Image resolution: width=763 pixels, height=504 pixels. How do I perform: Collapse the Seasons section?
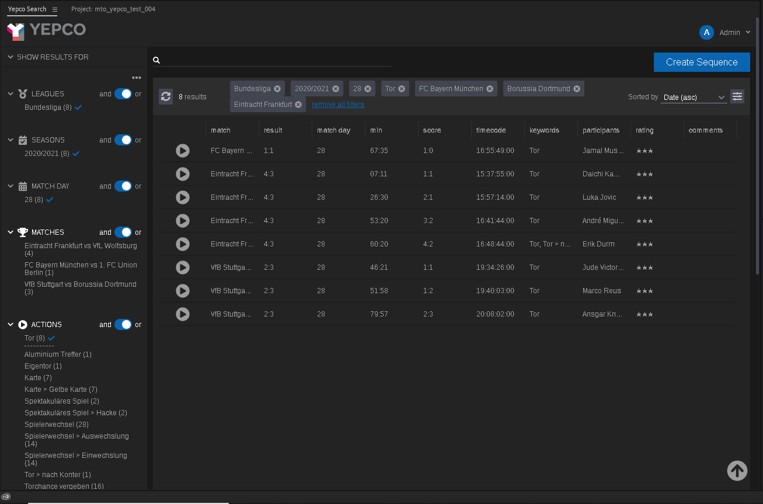point(11,140)
